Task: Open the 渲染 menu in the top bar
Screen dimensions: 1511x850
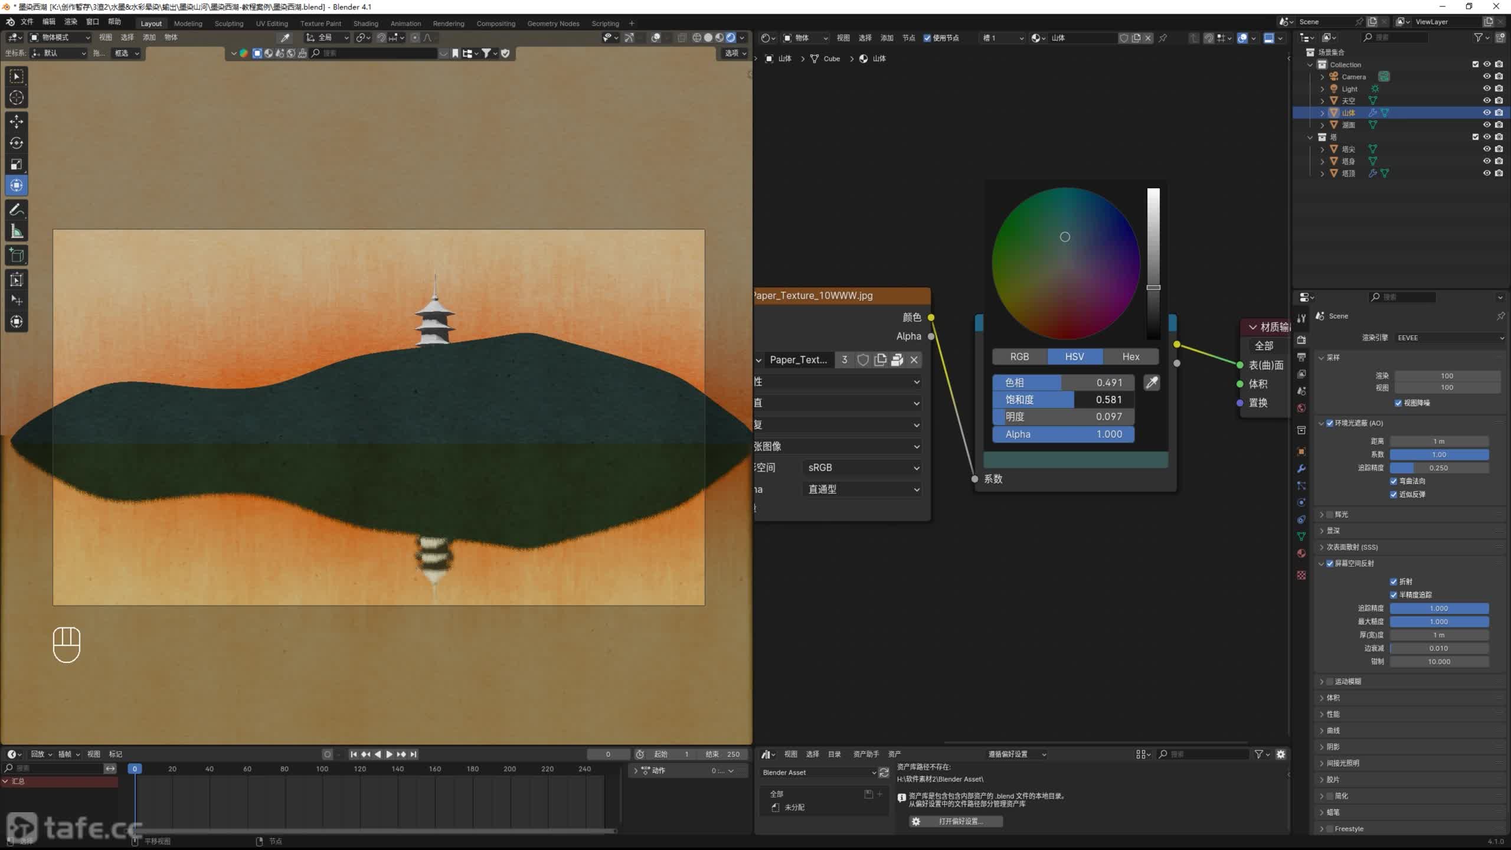Action: [71, 22]
